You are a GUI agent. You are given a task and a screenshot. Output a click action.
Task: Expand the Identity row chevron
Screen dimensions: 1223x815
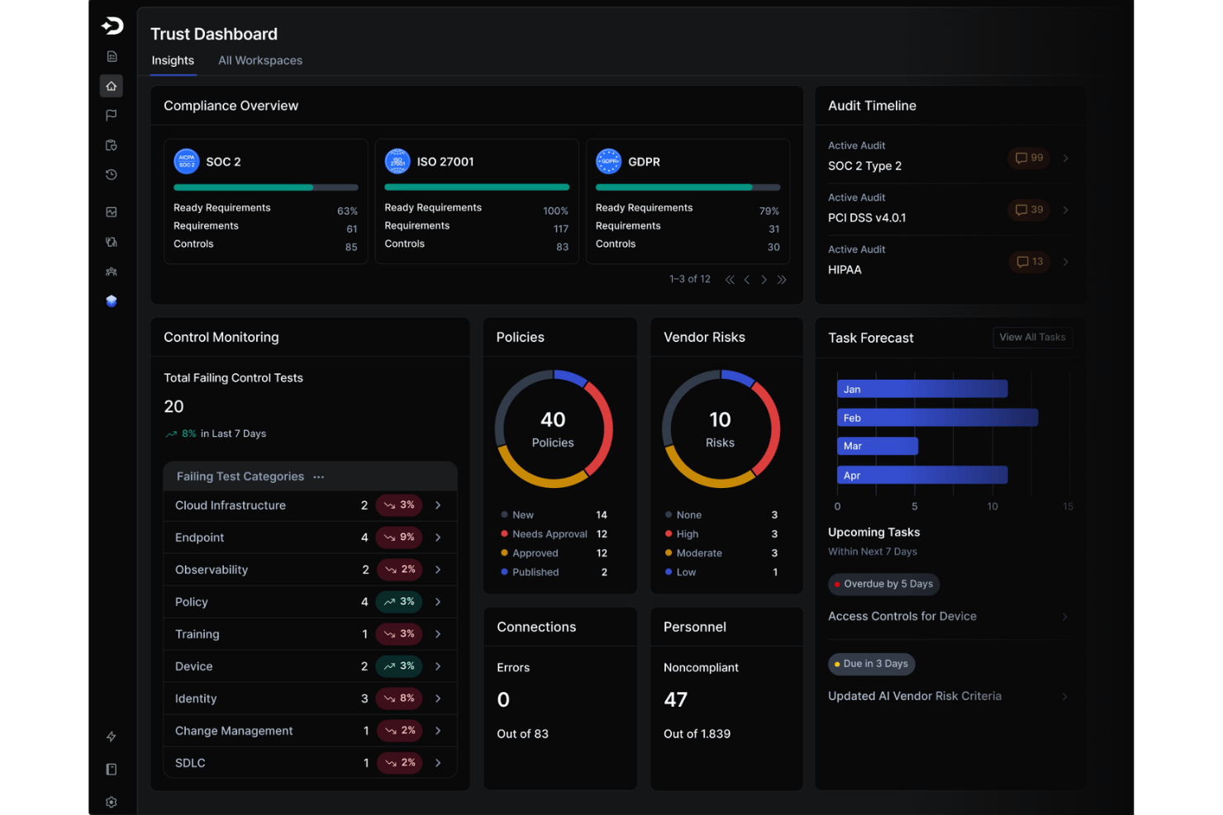pos(438,699)
